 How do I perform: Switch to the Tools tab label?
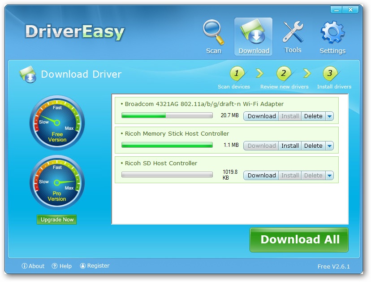pyautogui.click(x=293, y=50)
